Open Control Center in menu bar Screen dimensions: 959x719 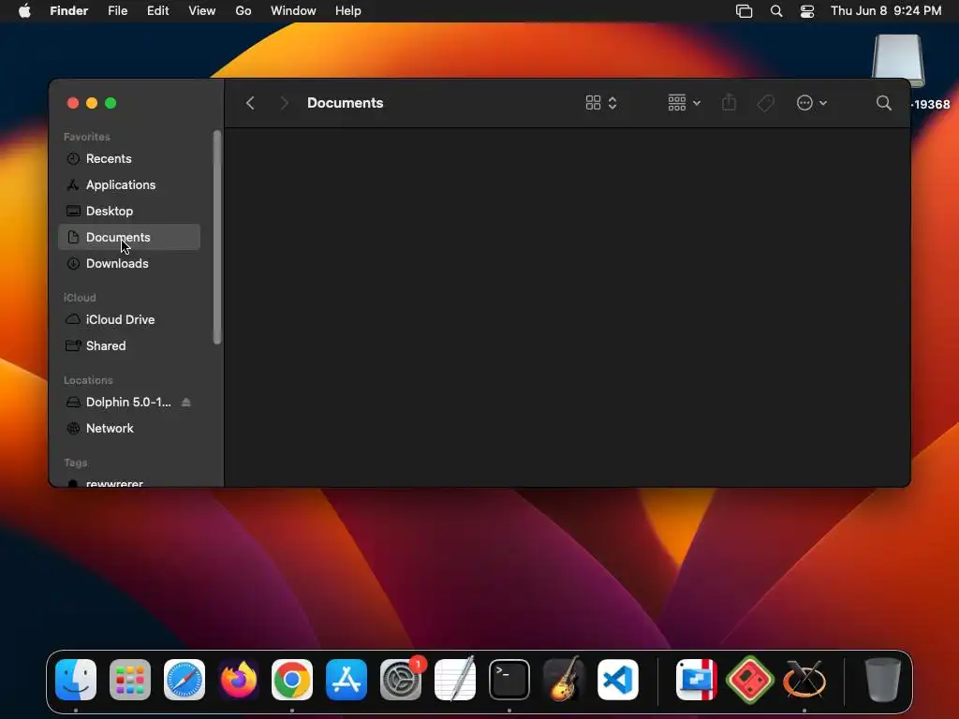point(807,11)
